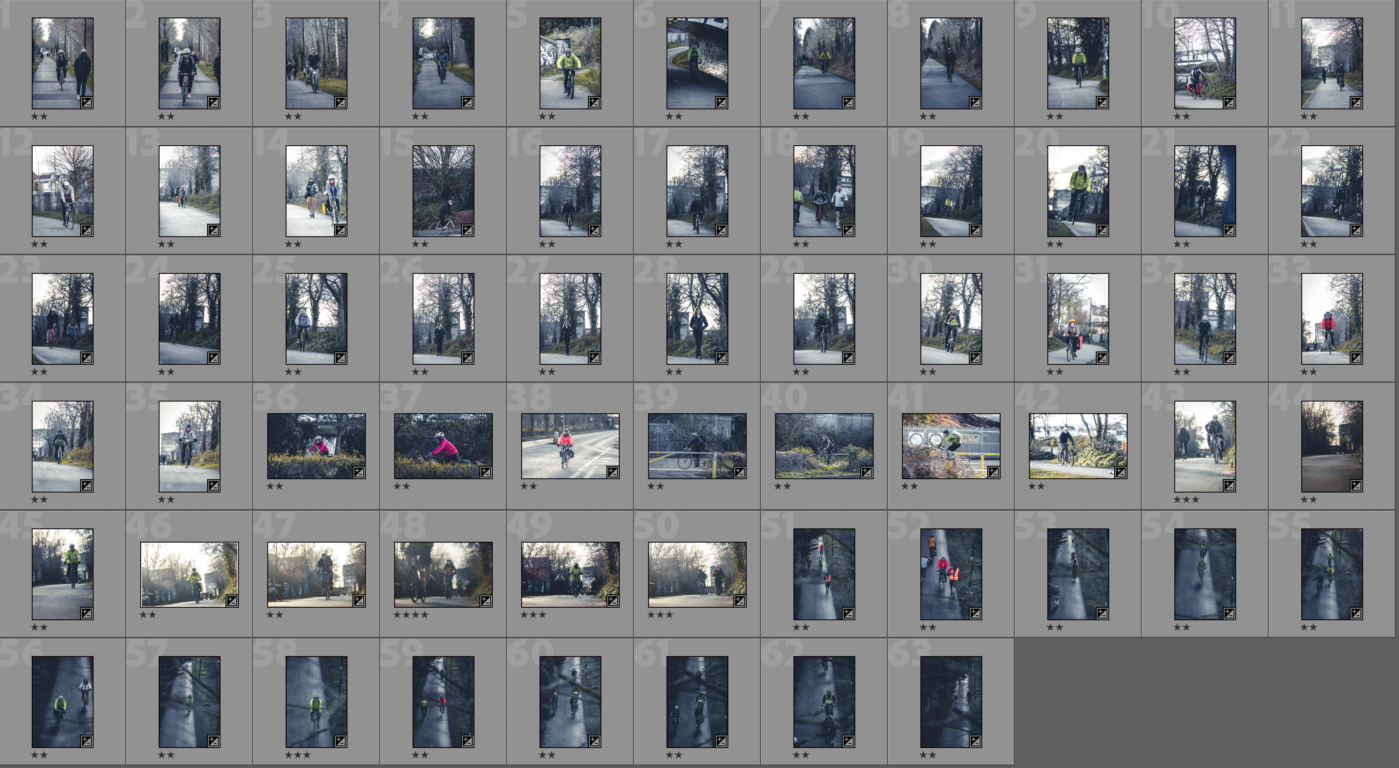This screenshot has width=1399, height=768.
Task: Click the three-star rating under photo 58
Action: pyautogui.click(x=298, y=754)
